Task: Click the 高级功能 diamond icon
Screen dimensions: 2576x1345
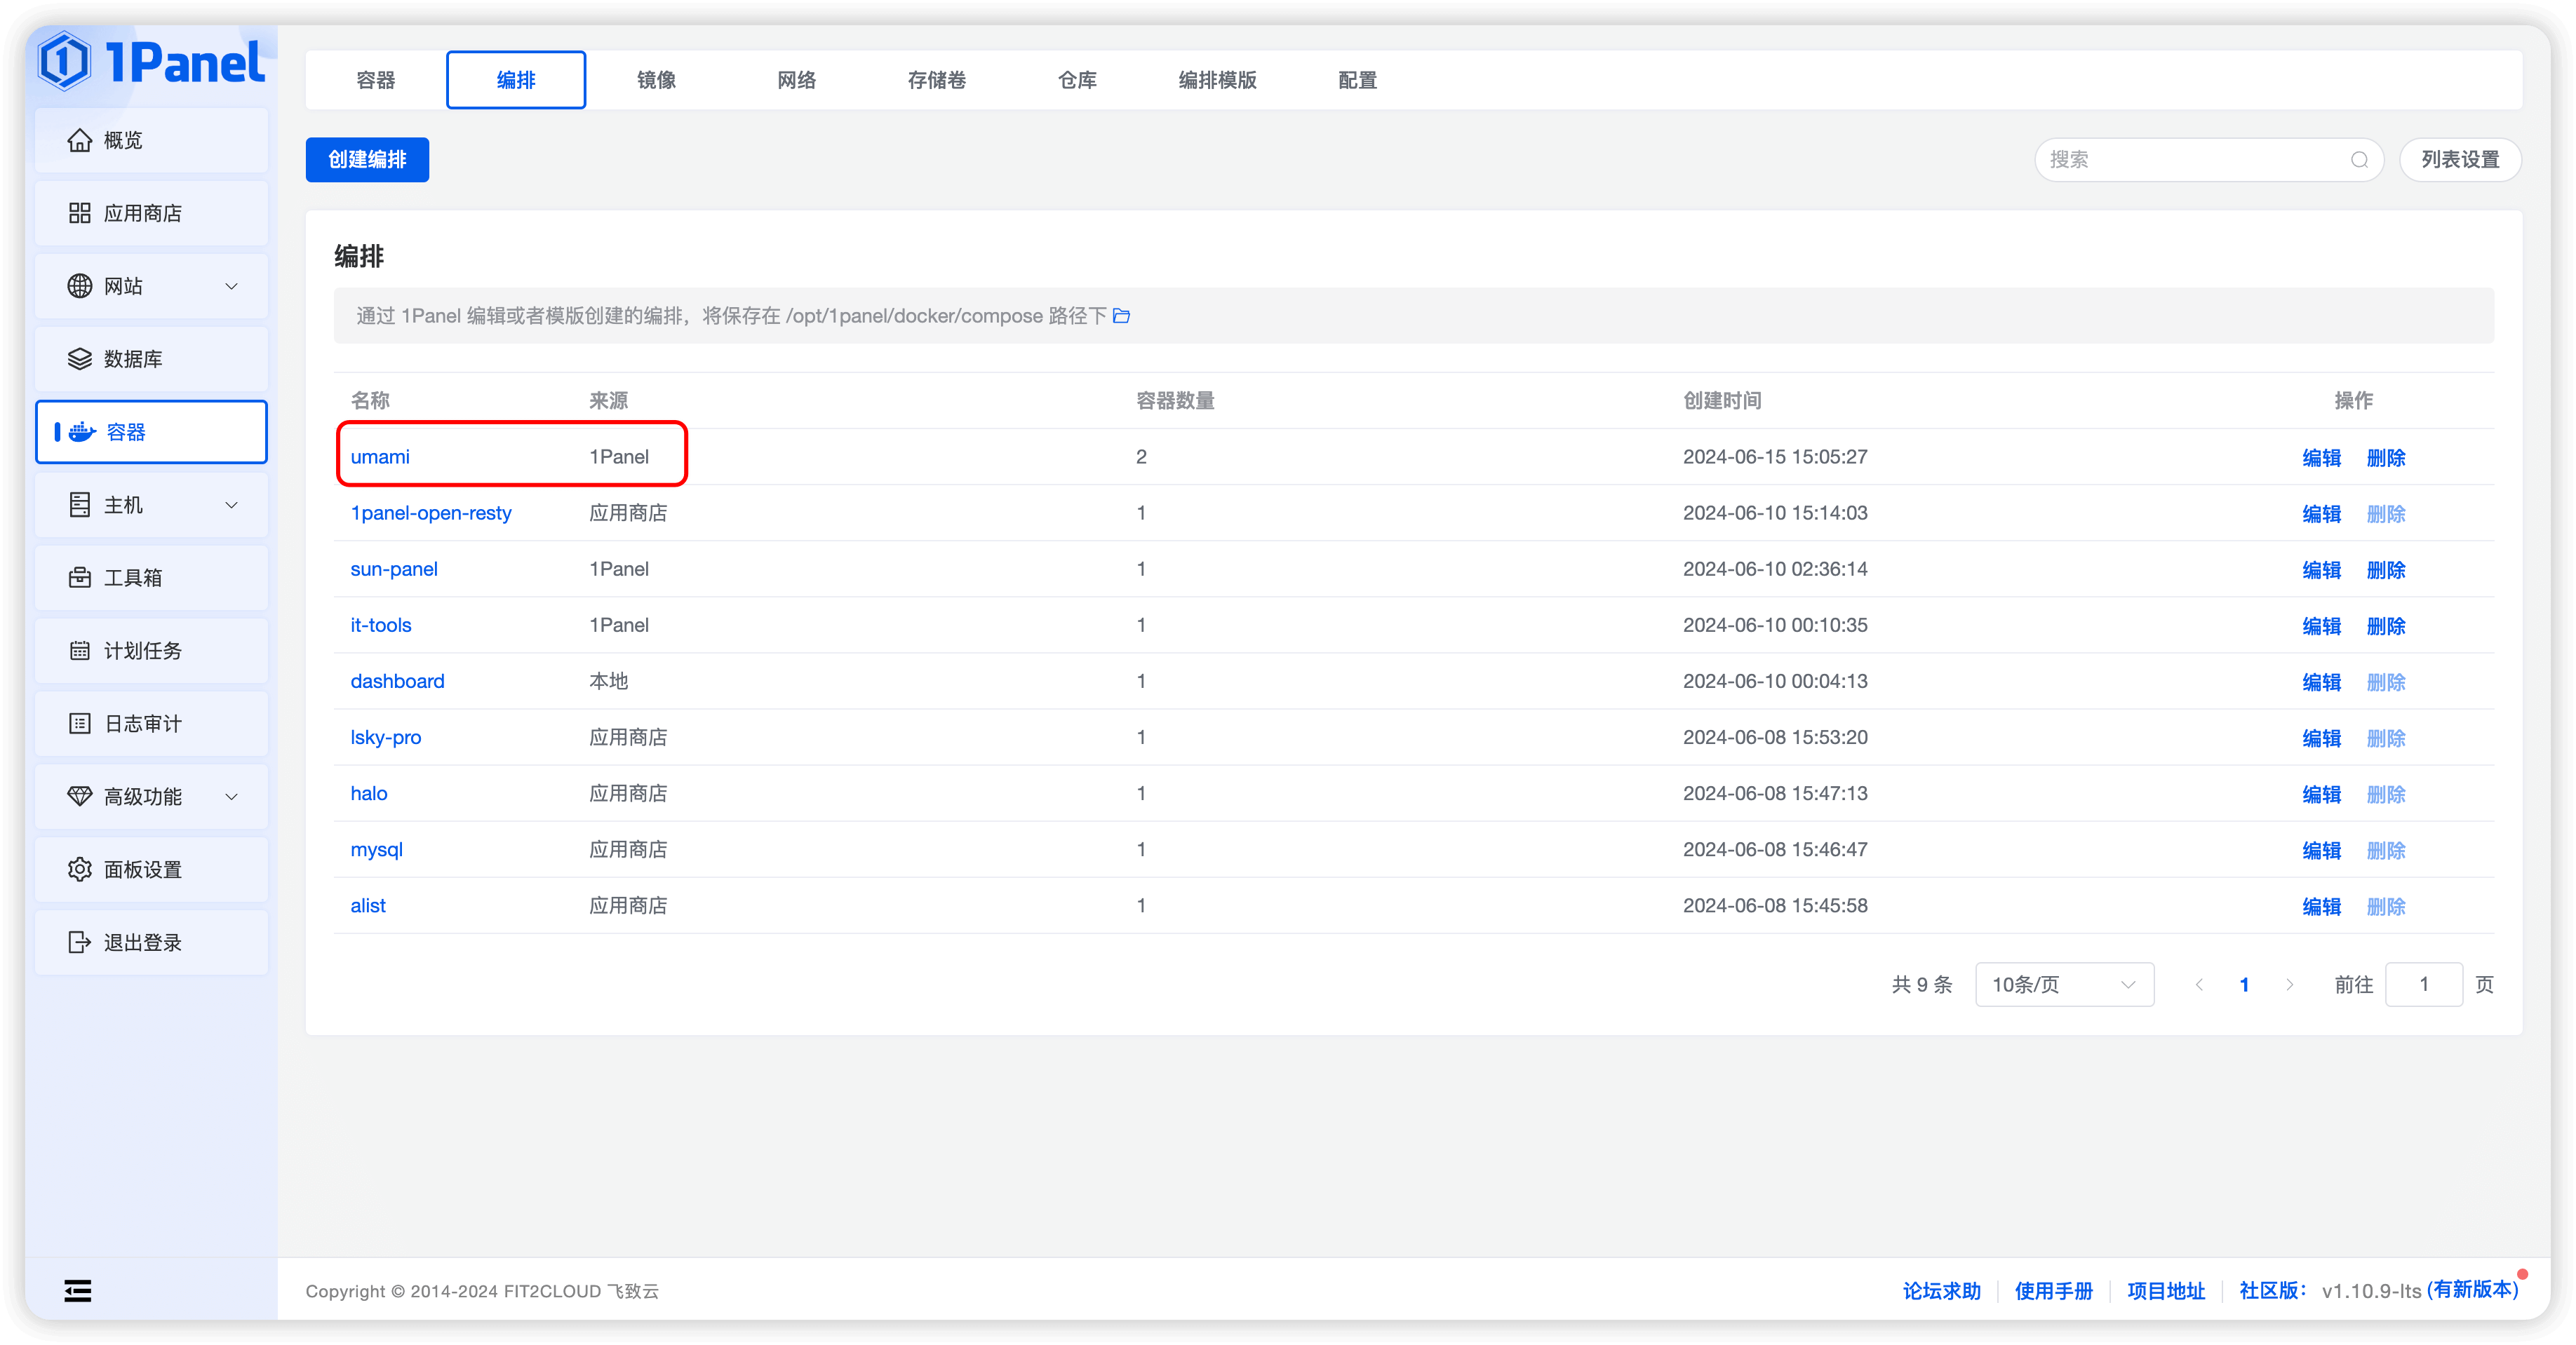Action: [79, 797]
